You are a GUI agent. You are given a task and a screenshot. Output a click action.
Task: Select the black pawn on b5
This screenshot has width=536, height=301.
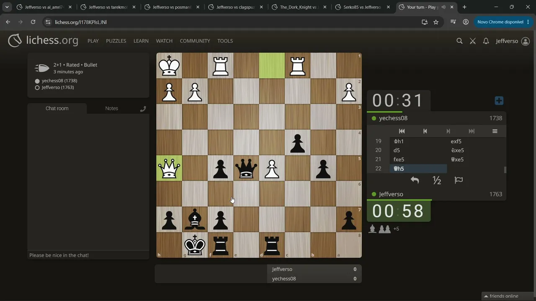(x=323, y=168)
